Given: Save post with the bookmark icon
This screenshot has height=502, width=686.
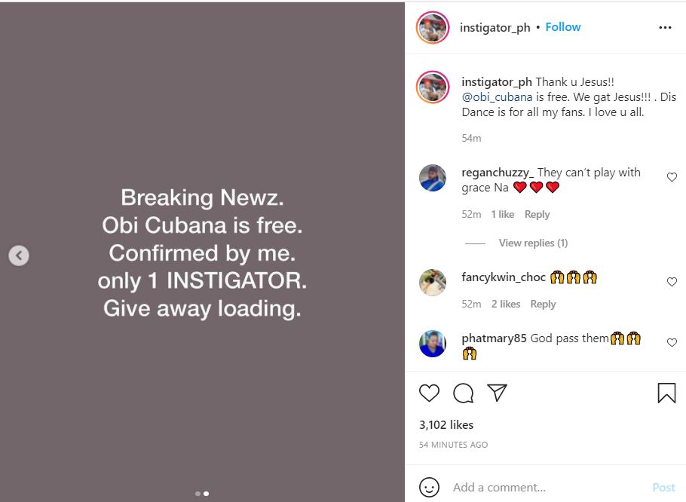Looking at the screenshot, I should (666, 393).
